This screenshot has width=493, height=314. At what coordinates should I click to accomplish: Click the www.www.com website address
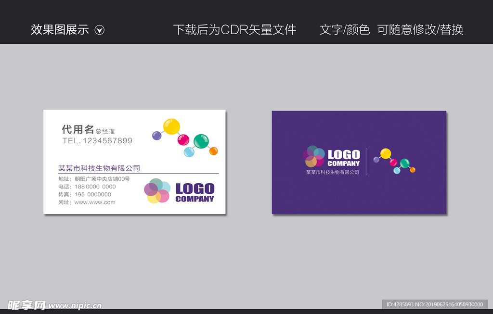click(x=94, y=202)
